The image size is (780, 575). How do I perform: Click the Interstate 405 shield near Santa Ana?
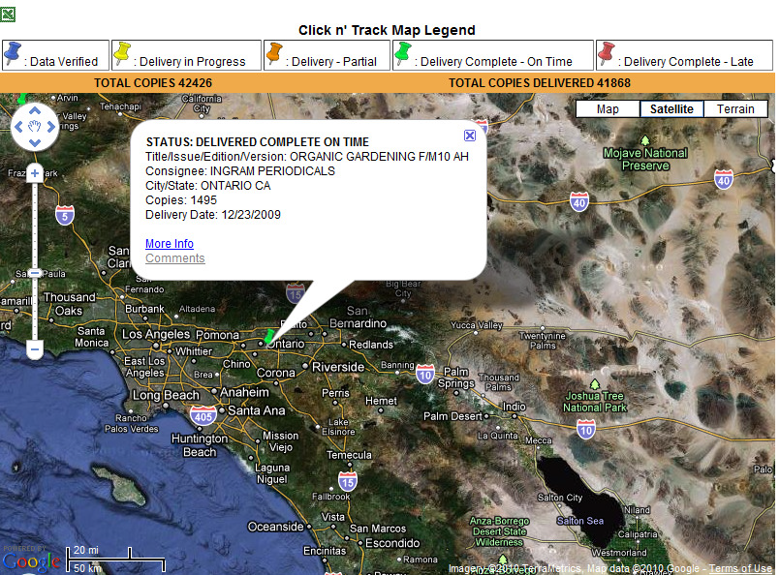point(203,416)
